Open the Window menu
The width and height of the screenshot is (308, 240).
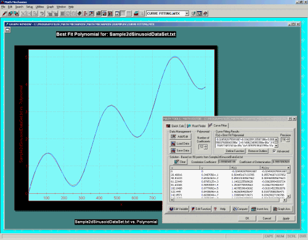click(x=61, y=7)
